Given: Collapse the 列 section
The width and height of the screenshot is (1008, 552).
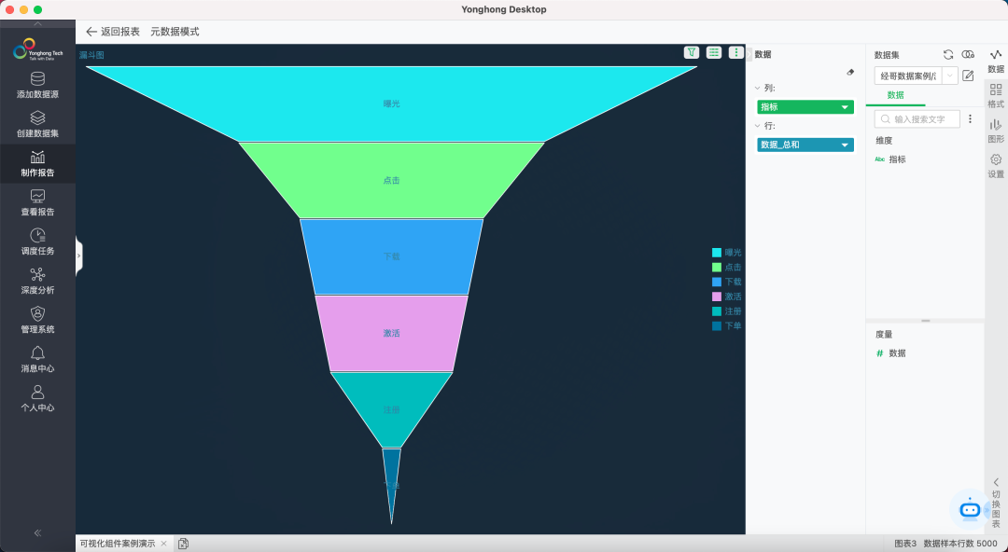Looking at the screenshot, I should pos(757,88).
